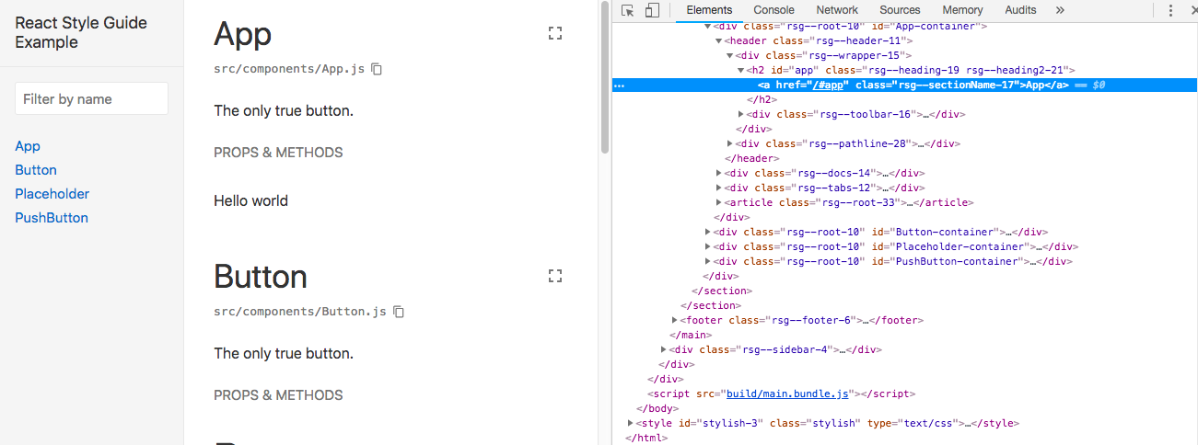This screenshot has width=1198, height=445.
Task: Go to Button in the sidebar list
Action: click(x=36, y=170)
